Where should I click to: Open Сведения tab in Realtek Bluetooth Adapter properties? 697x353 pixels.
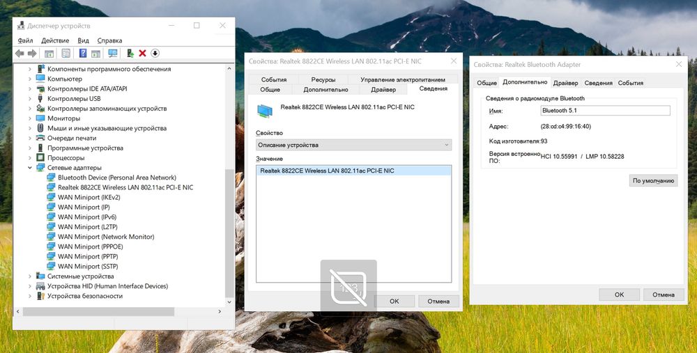point(598,83)
